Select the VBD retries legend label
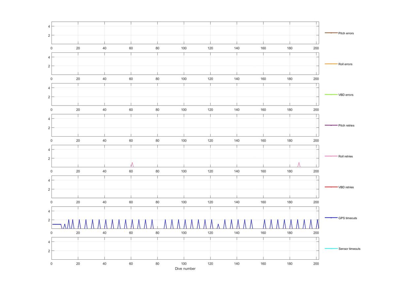The height and width of the screenshot is (292, 396). (x=346, y=187)
